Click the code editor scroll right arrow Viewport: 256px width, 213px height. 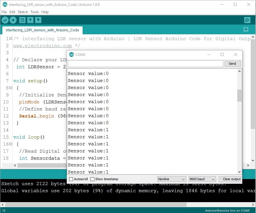tap(248, 165)
